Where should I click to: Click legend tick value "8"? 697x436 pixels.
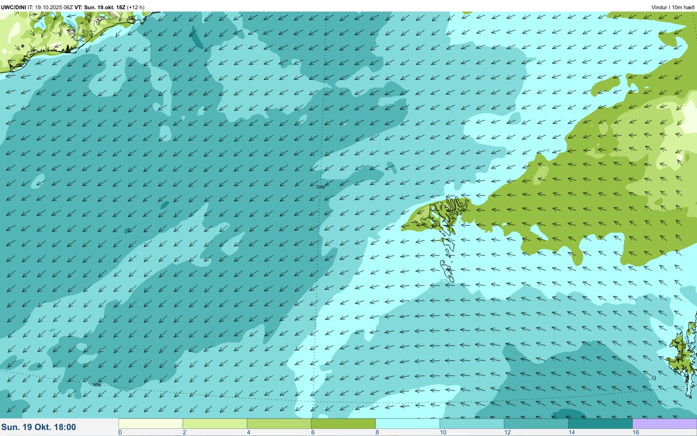(377, 432)
